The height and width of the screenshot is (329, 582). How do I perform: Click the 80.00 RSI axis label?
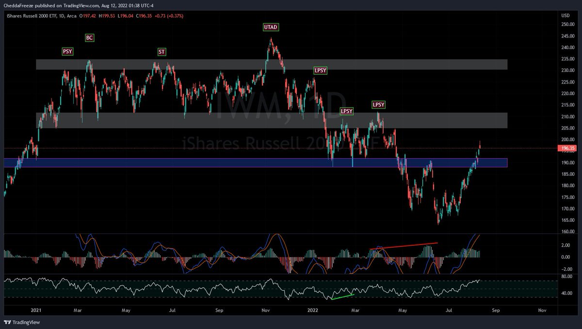coord(566,277)
